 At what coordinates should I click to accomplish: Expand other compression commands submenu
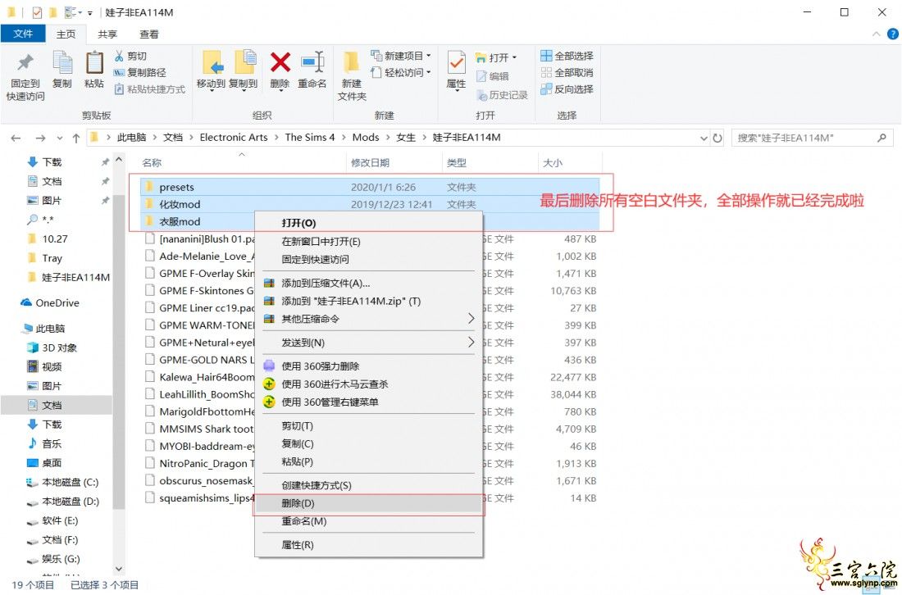click(471, 319)
